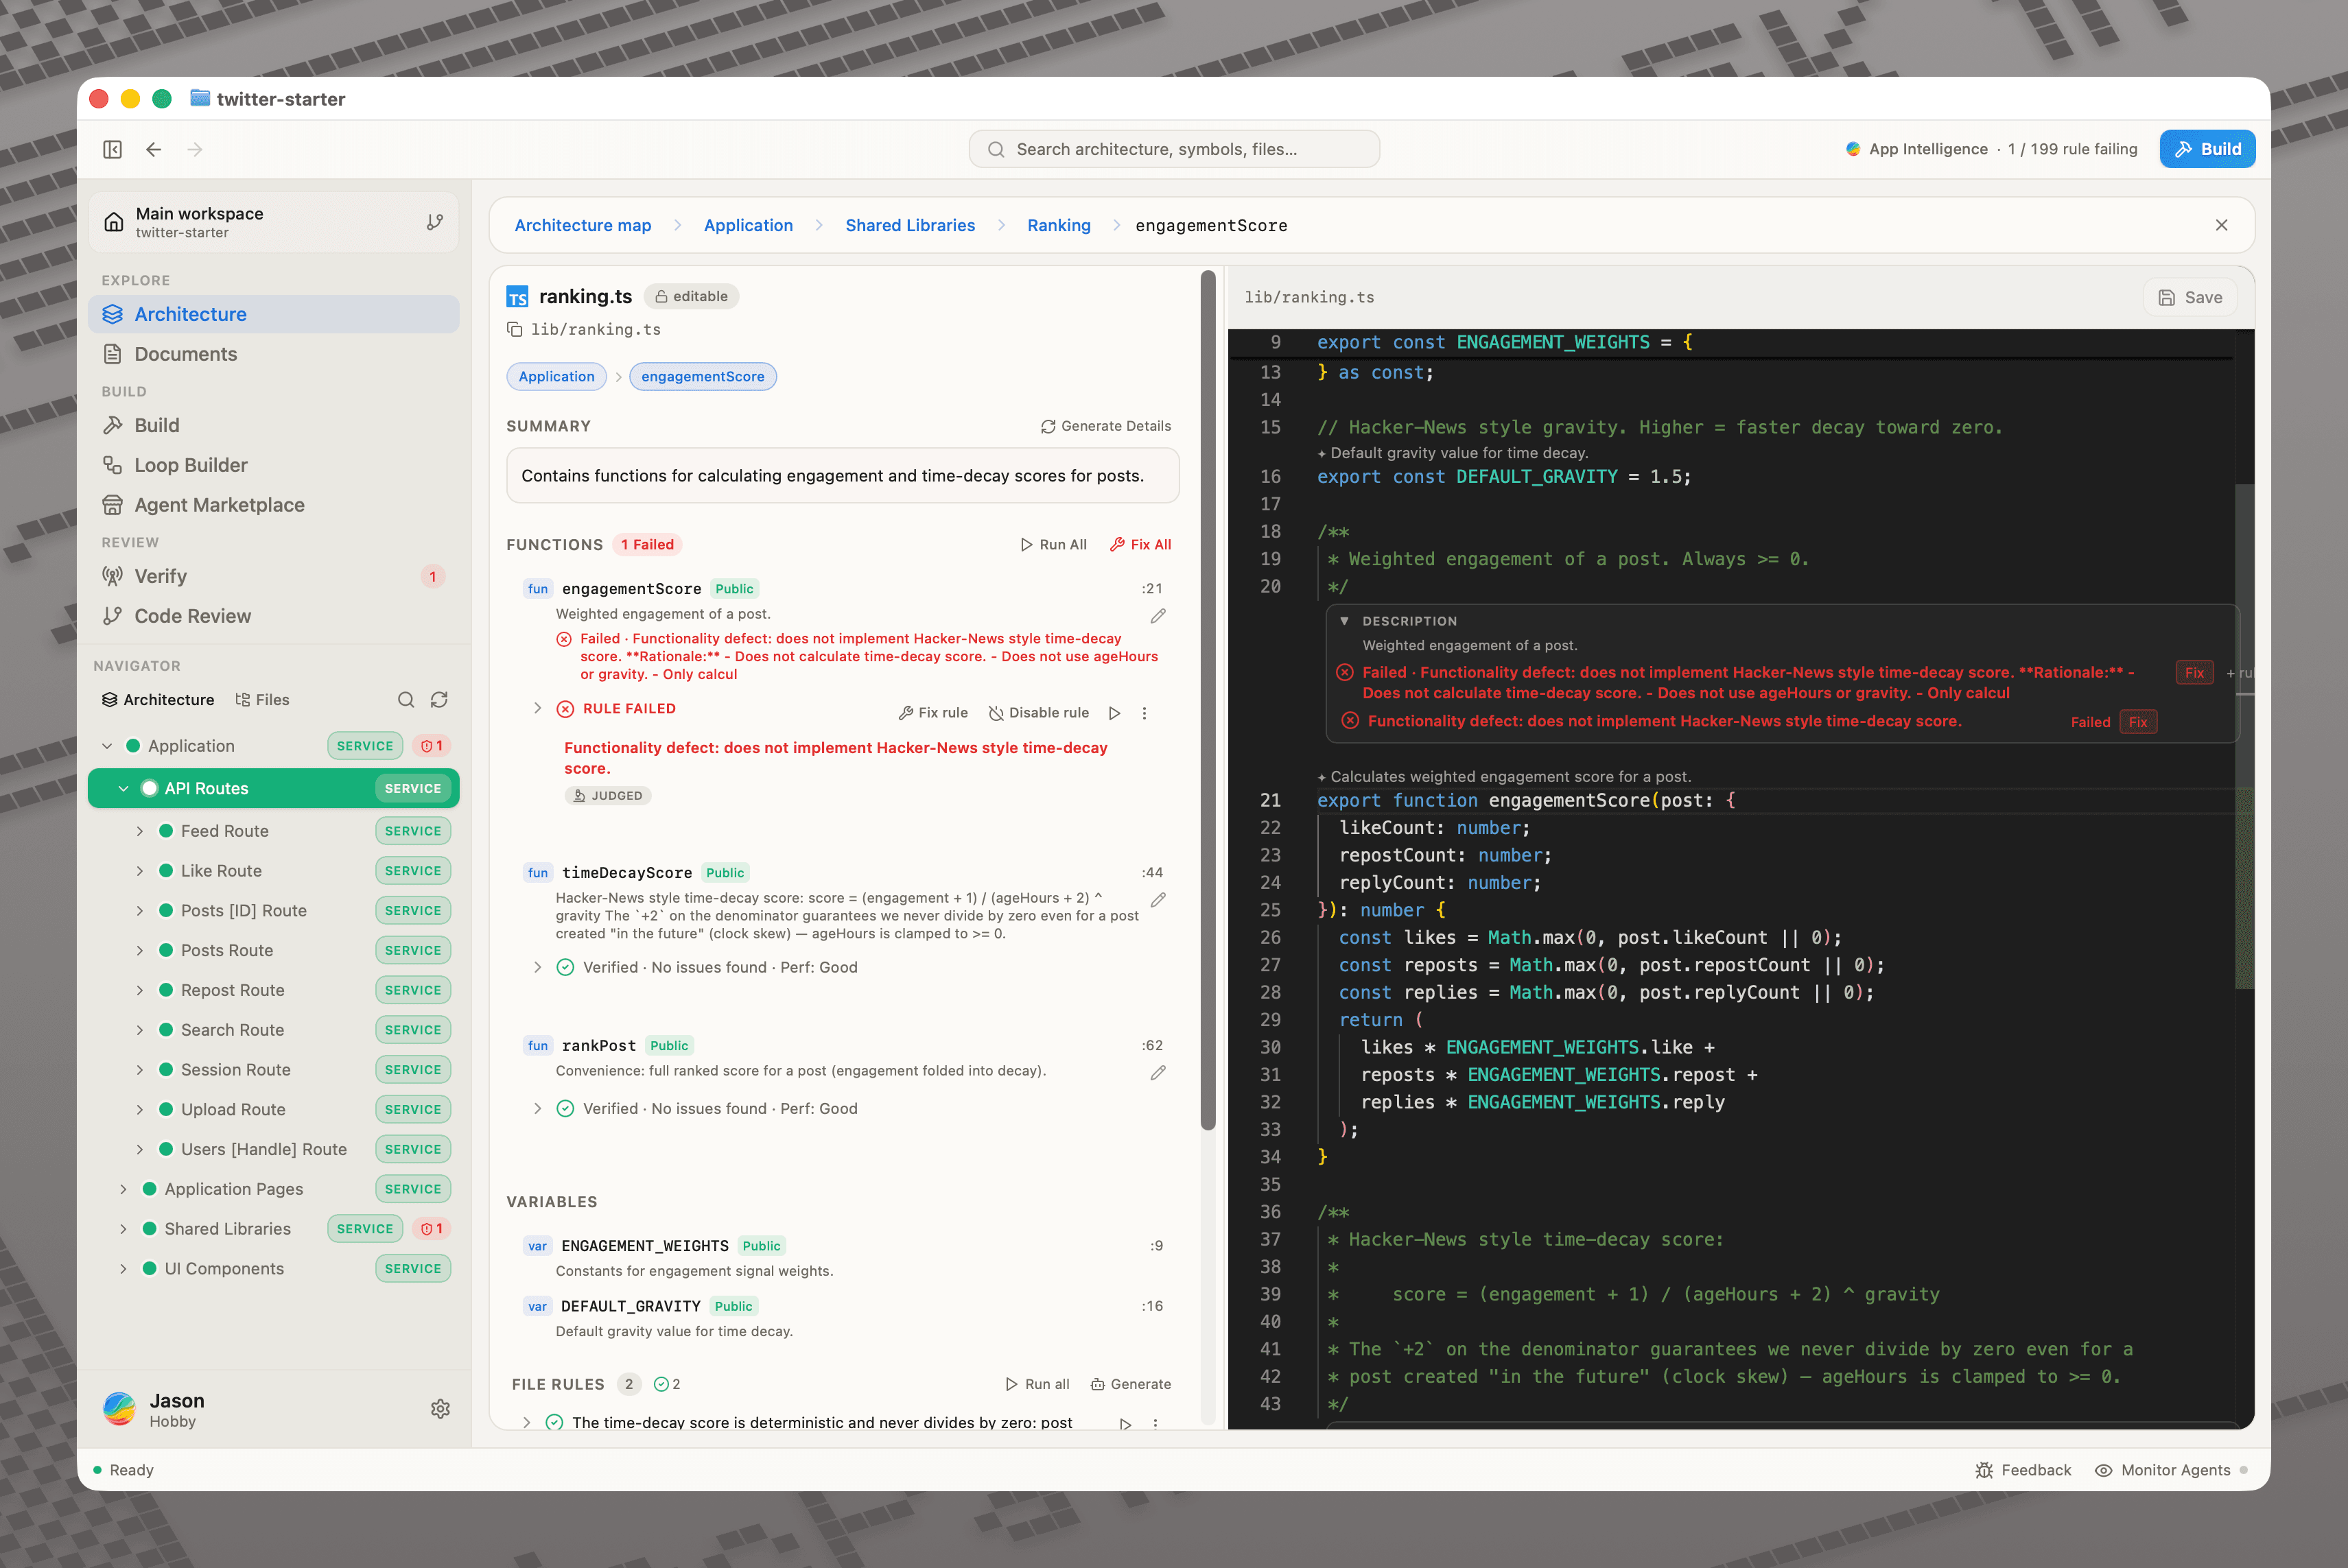The height and width of the screenshot is (1568, 2348).
Task: Open Architecture in the Explore section
Action: [x=273, y=314]
